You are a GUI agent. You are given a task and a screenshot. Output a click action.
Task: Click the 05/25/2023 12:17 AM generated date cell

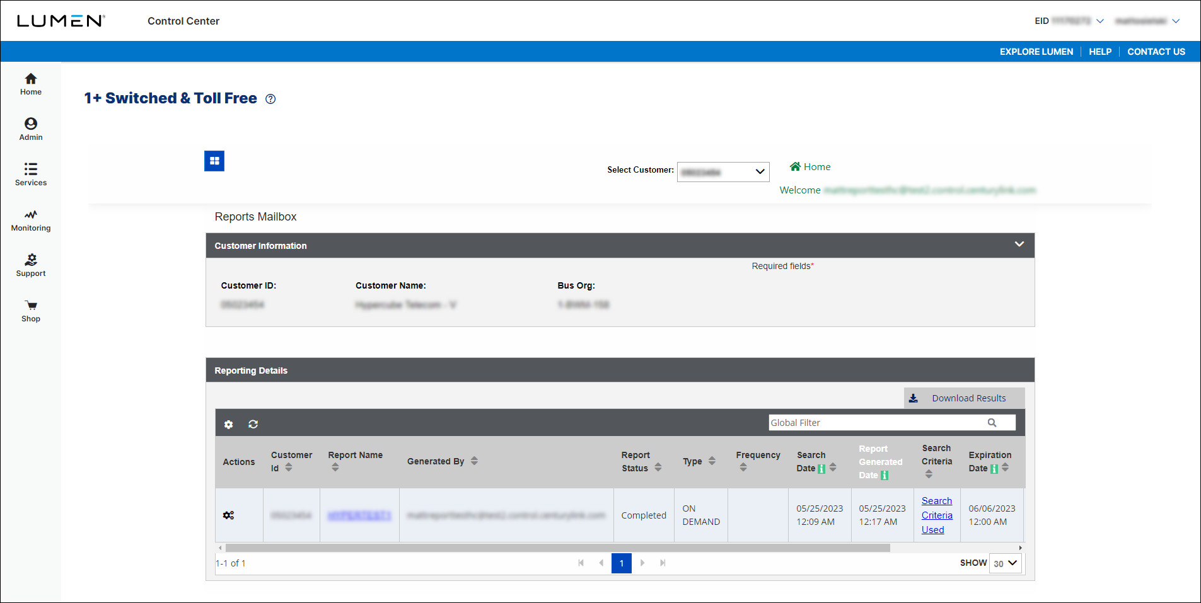[x=882, y=515]
